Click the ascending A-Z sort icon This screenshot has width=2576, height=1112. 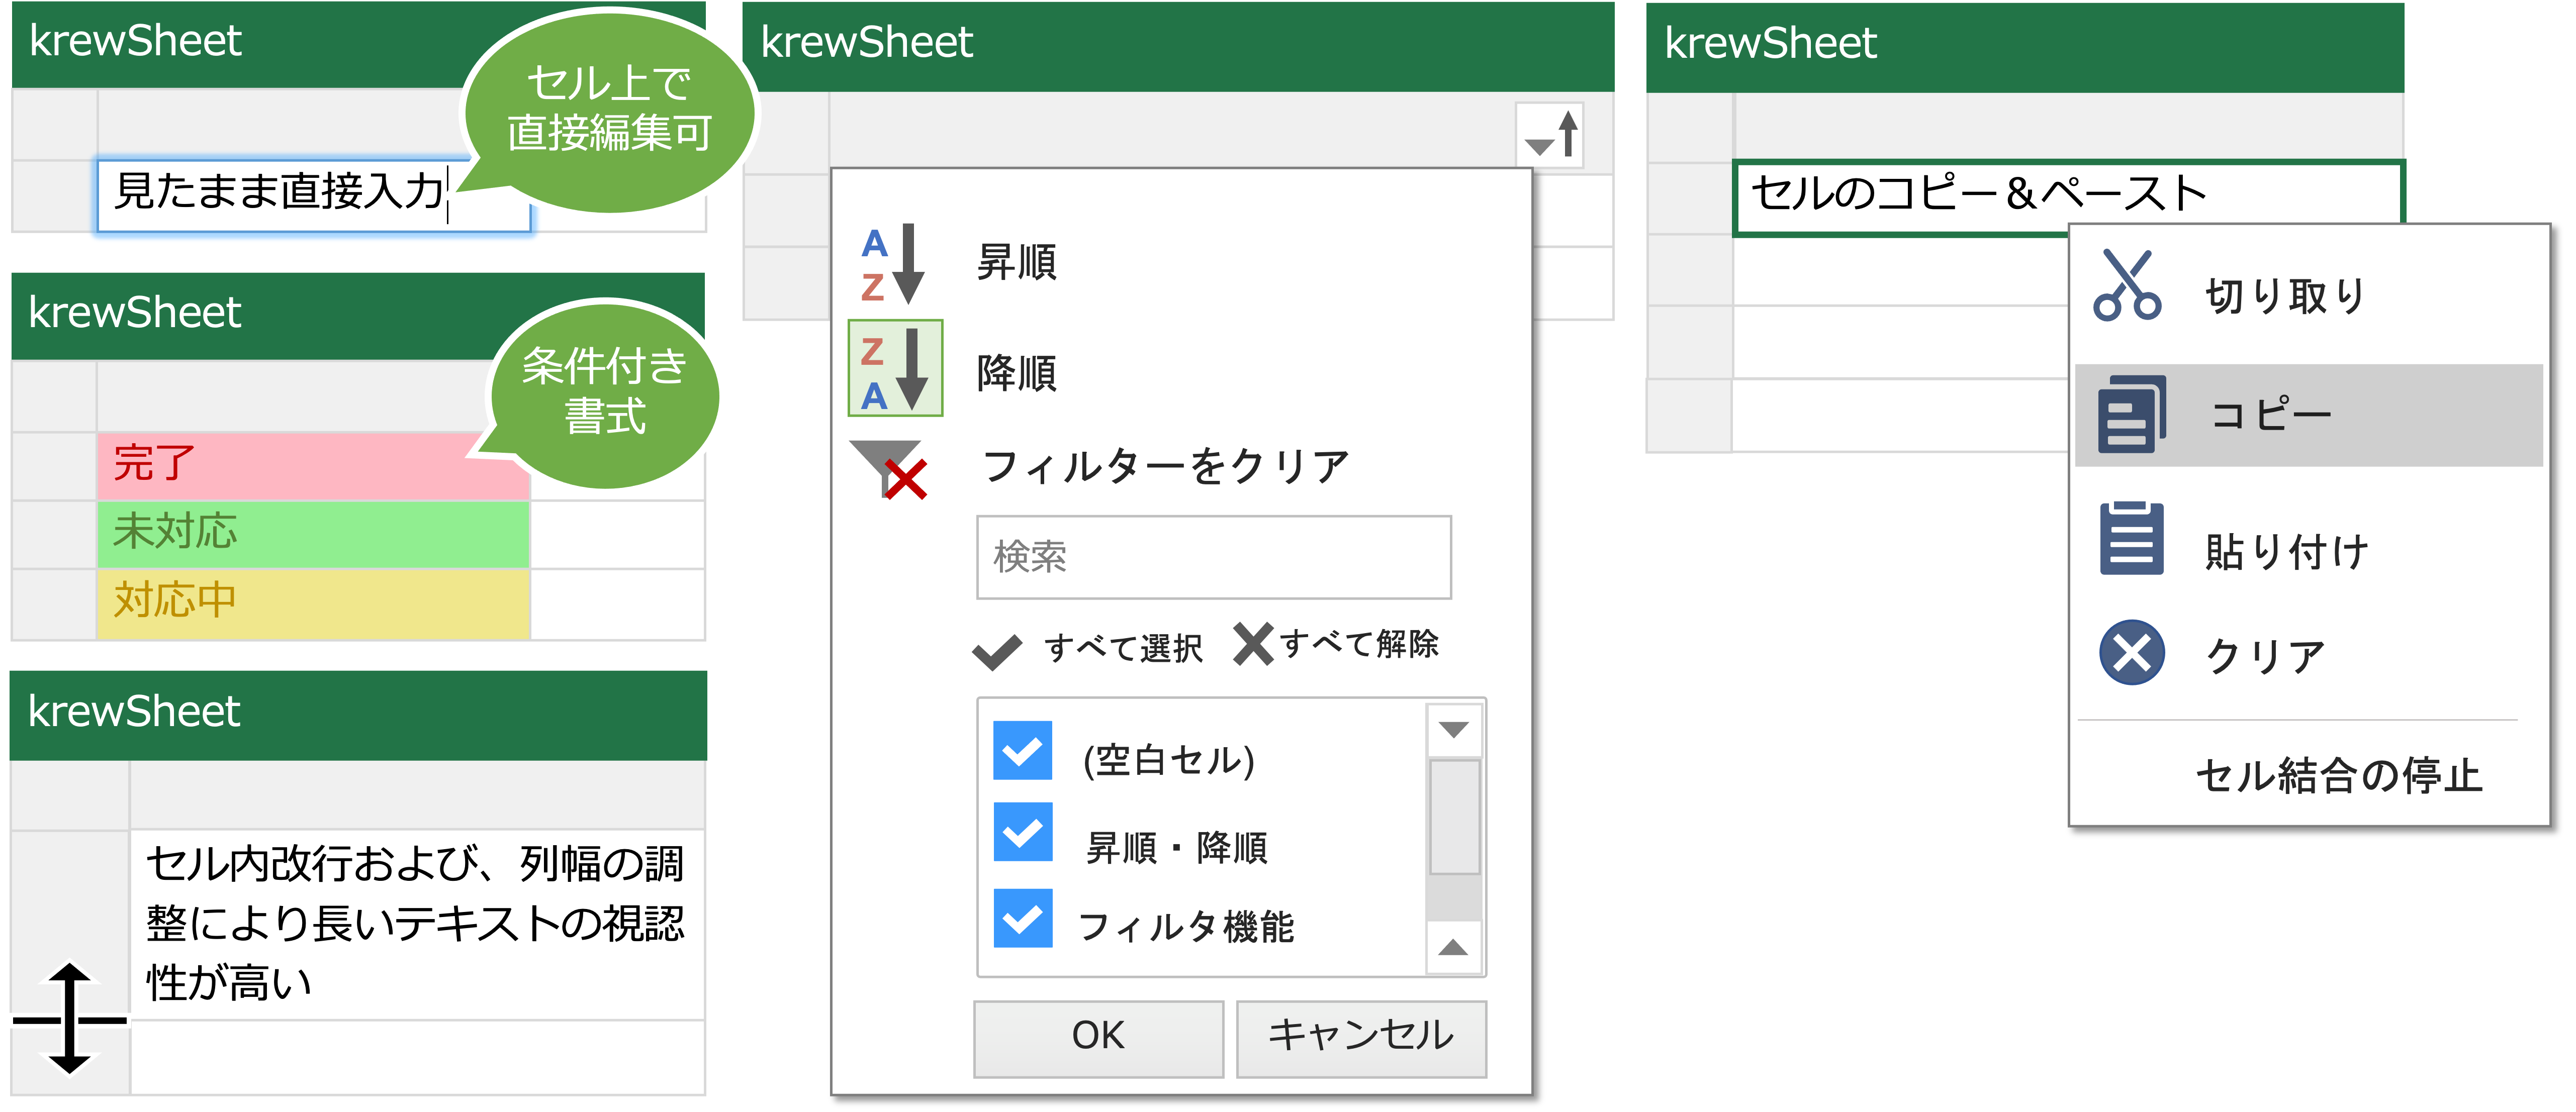[892, 264]
